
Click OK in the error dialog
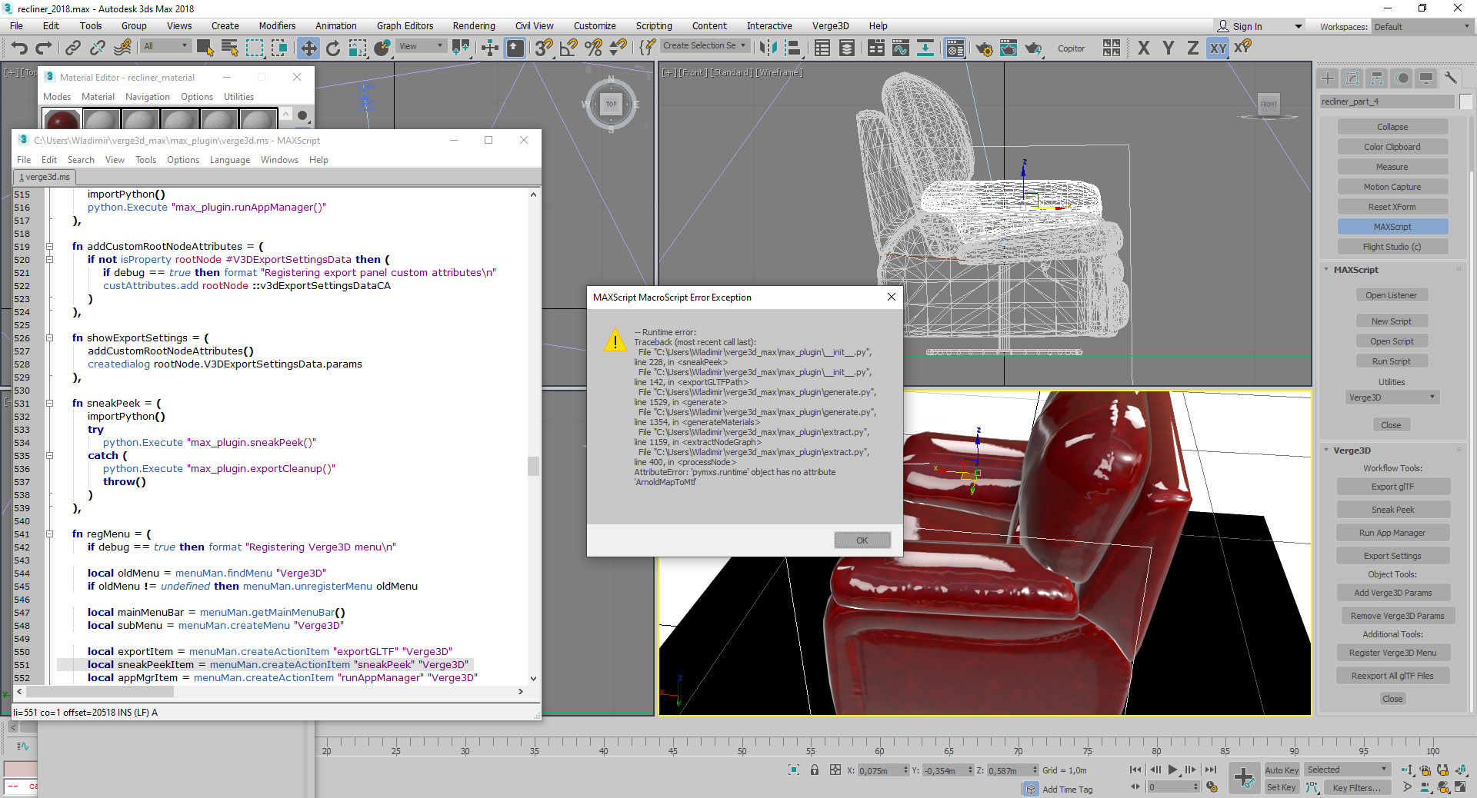point(862,540)
